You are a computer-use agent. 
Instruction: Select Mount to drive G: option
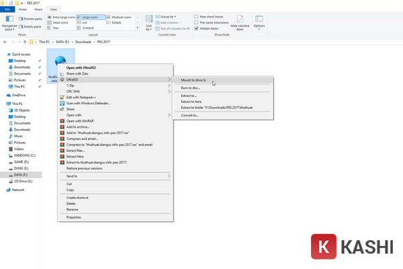tap(195, 80)
